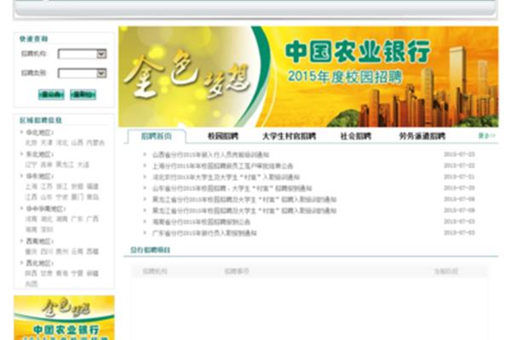Image resolution: width=511 pixels, height=340 pixels.
Task: Select the 甘肃 region link
Action: pos(47,274)
